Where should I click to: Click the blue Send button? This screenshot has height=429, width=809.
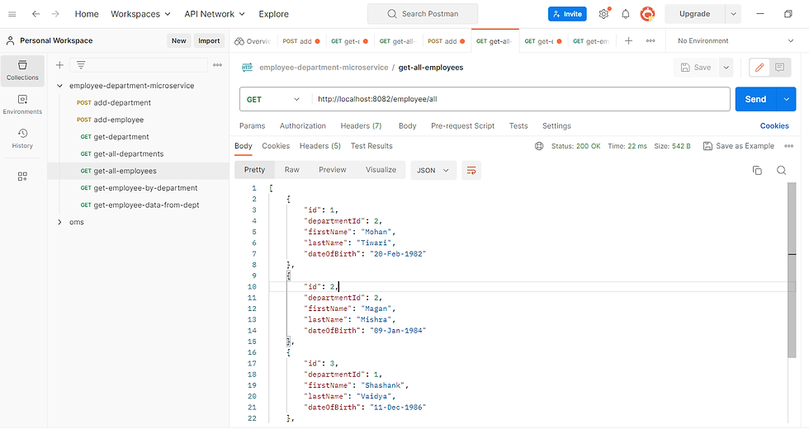pos(756,99)
